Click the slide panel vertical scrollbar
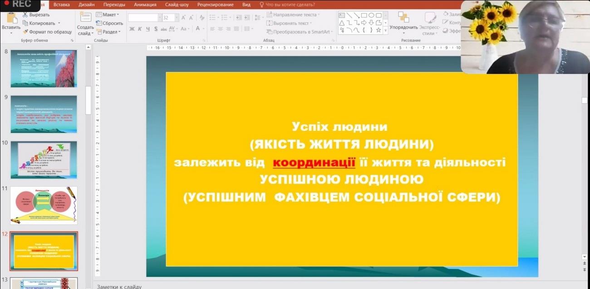The width and height of the screenshot is (590, 289). [88, 100]
